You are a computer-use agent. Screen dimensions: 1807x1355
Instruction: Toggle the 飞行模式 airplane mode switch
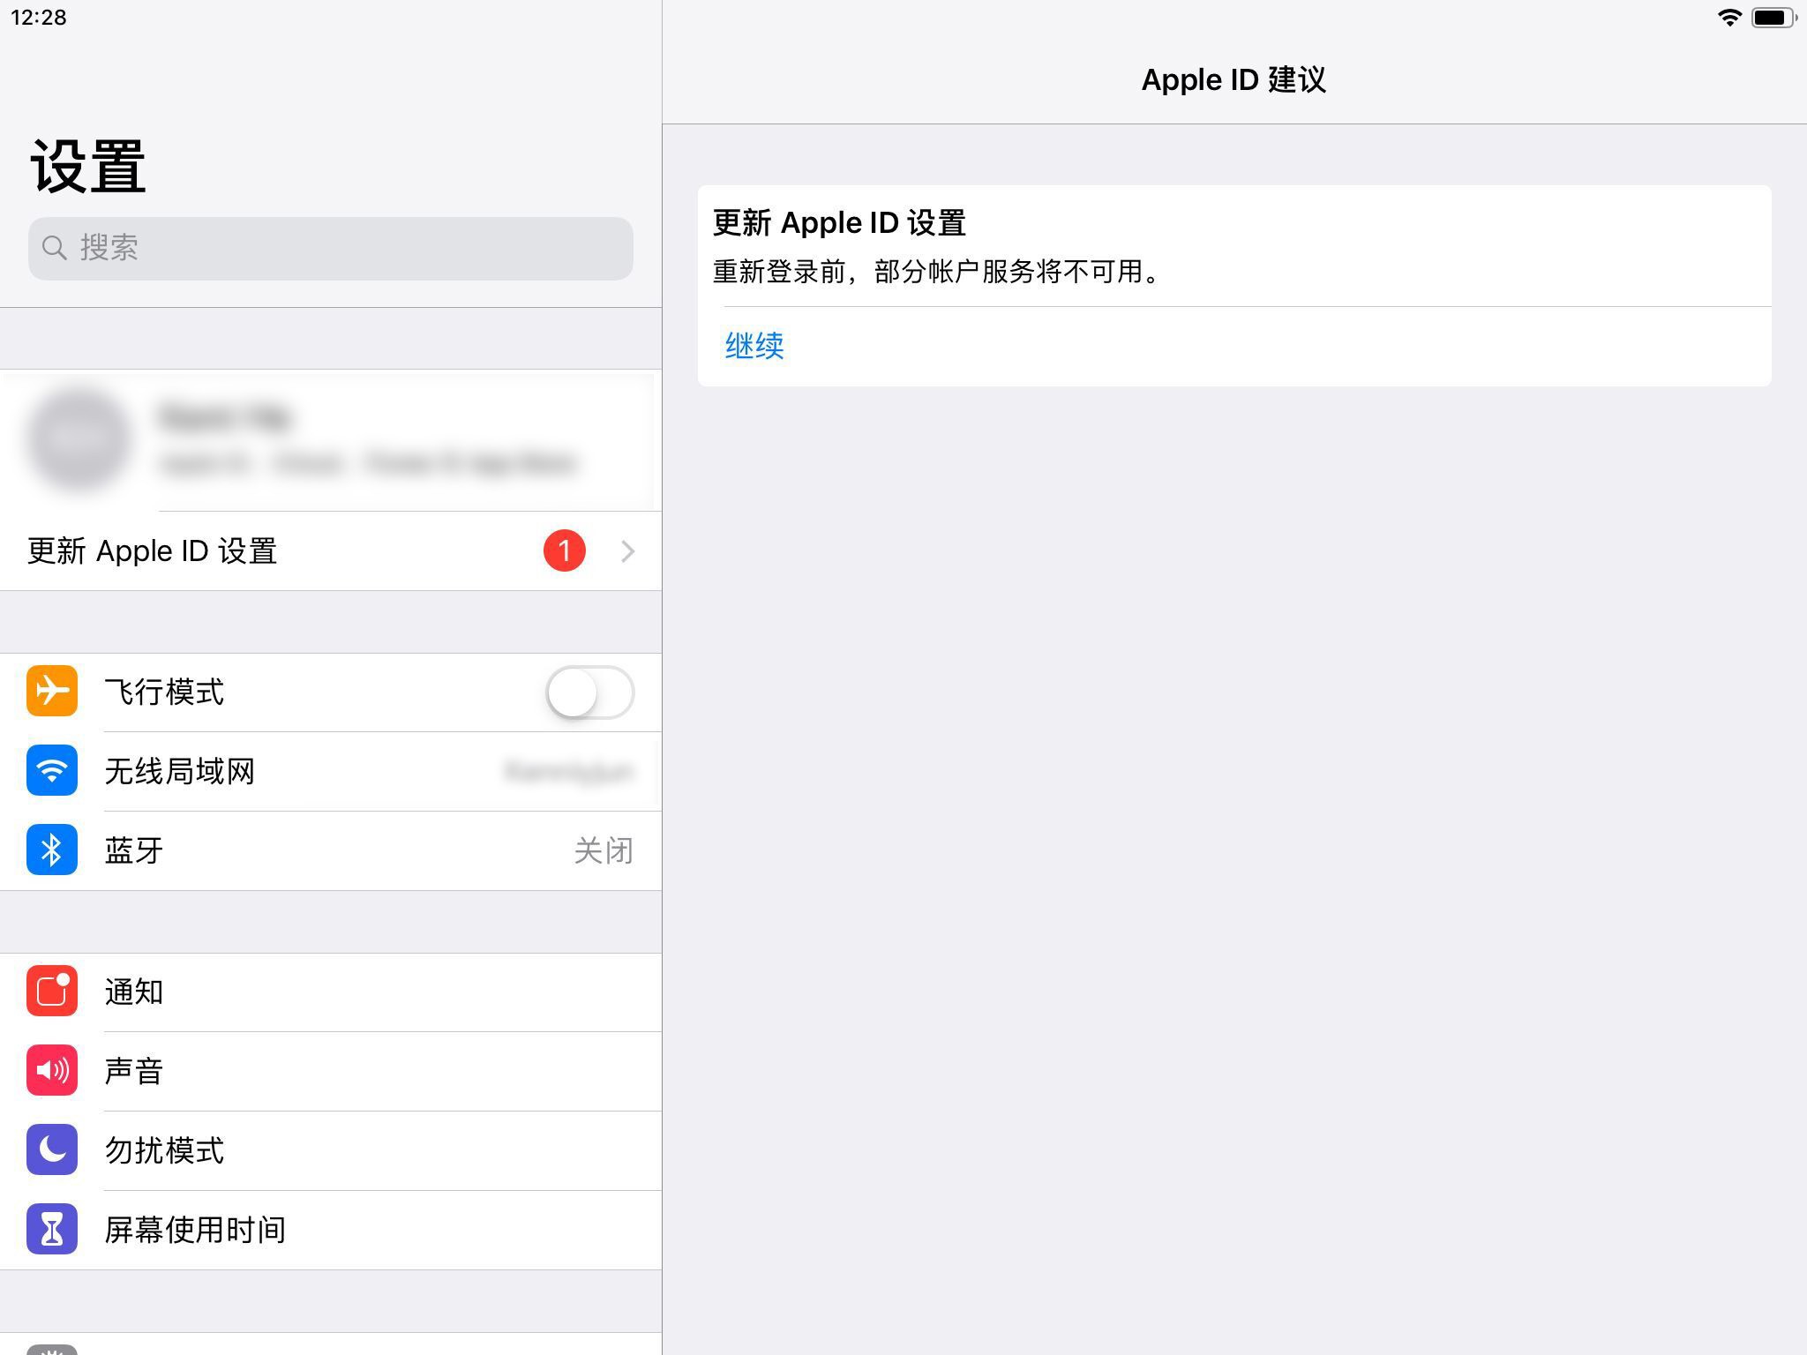tap(589, 692)
